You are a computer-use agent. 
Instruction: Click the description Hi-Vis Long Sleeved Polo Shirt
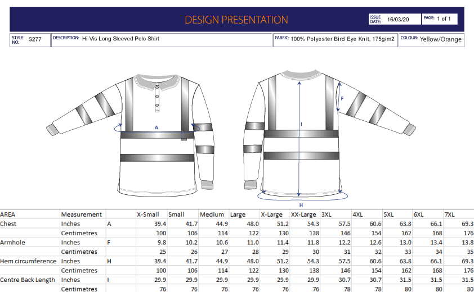point(120,39)
